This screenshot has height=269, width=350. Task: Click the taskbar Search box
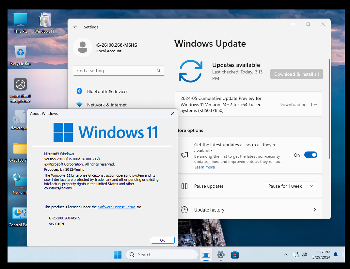click(x=162, y=255)
